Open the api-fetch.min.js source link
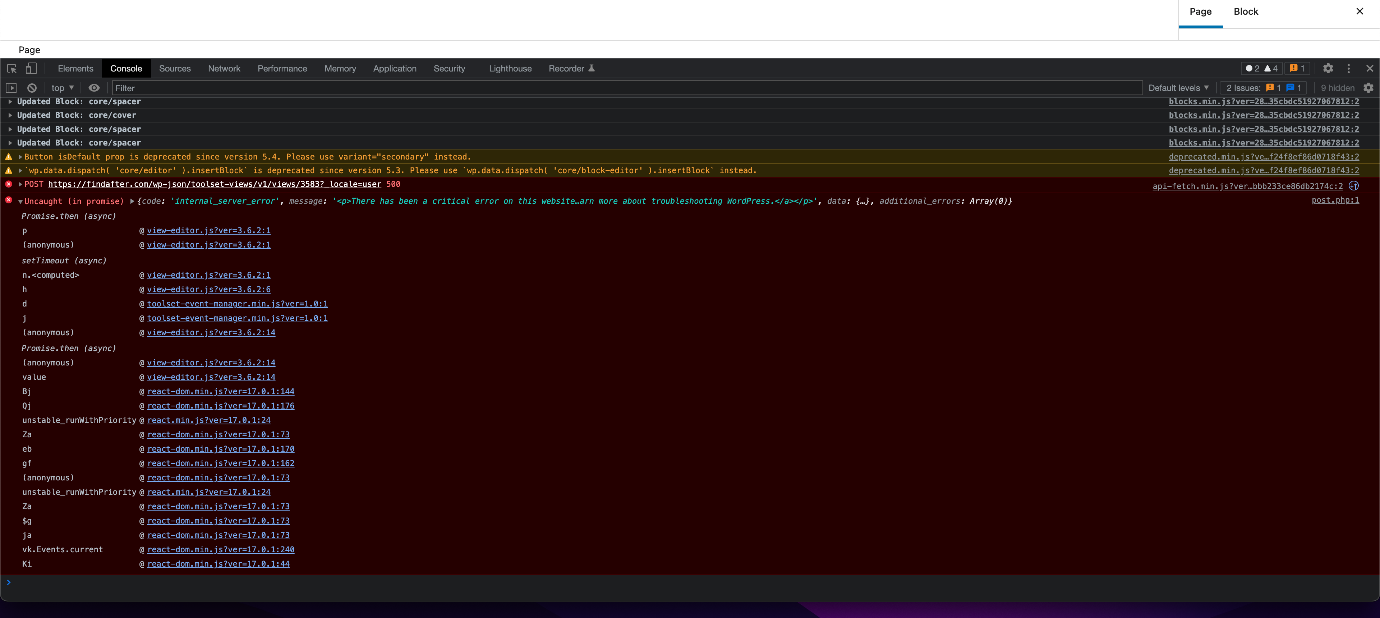 tap(1248, 186)
